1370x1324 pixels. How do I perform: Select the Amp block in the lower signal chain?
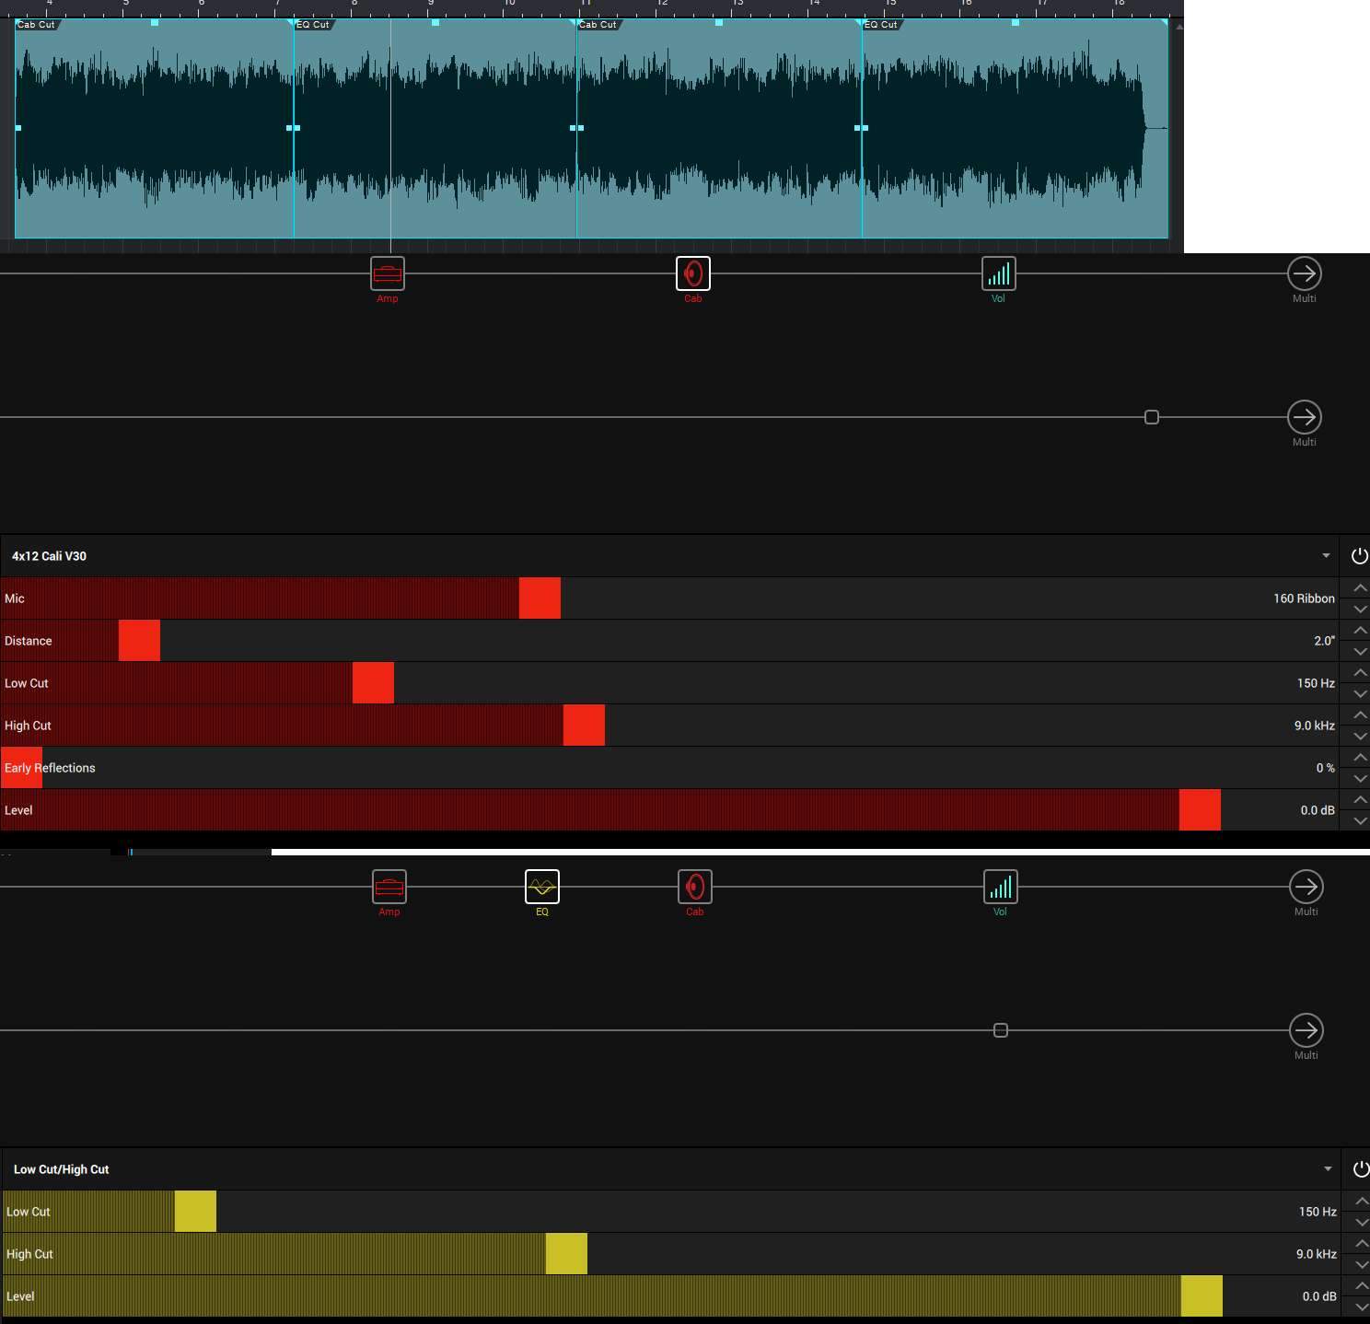(x=389, y=887)
